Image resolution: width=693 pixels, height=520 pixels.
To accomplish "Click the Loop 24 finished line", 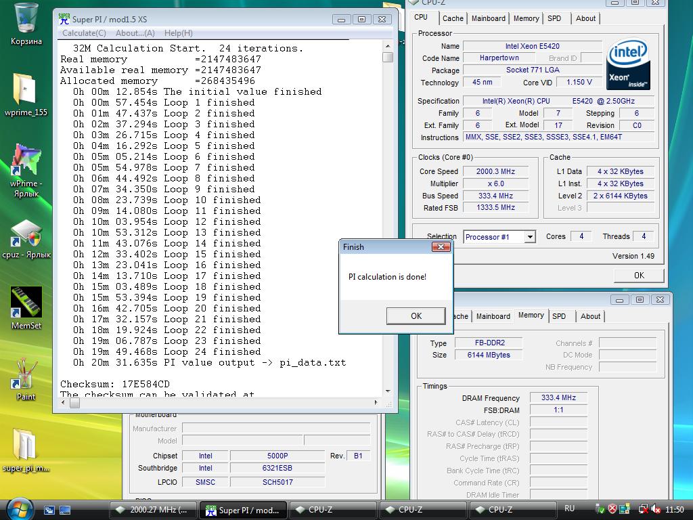I will (x=167, y=352).
